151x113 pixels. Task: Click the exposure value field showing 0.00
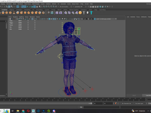coord(85,19)
